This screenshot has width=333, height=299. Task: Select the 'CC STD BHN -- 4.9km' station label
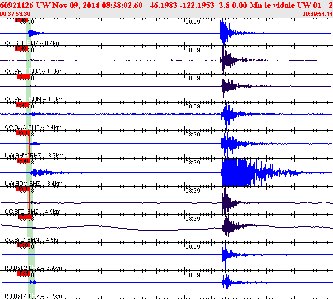pyautogui.click(x=33, y=240)
